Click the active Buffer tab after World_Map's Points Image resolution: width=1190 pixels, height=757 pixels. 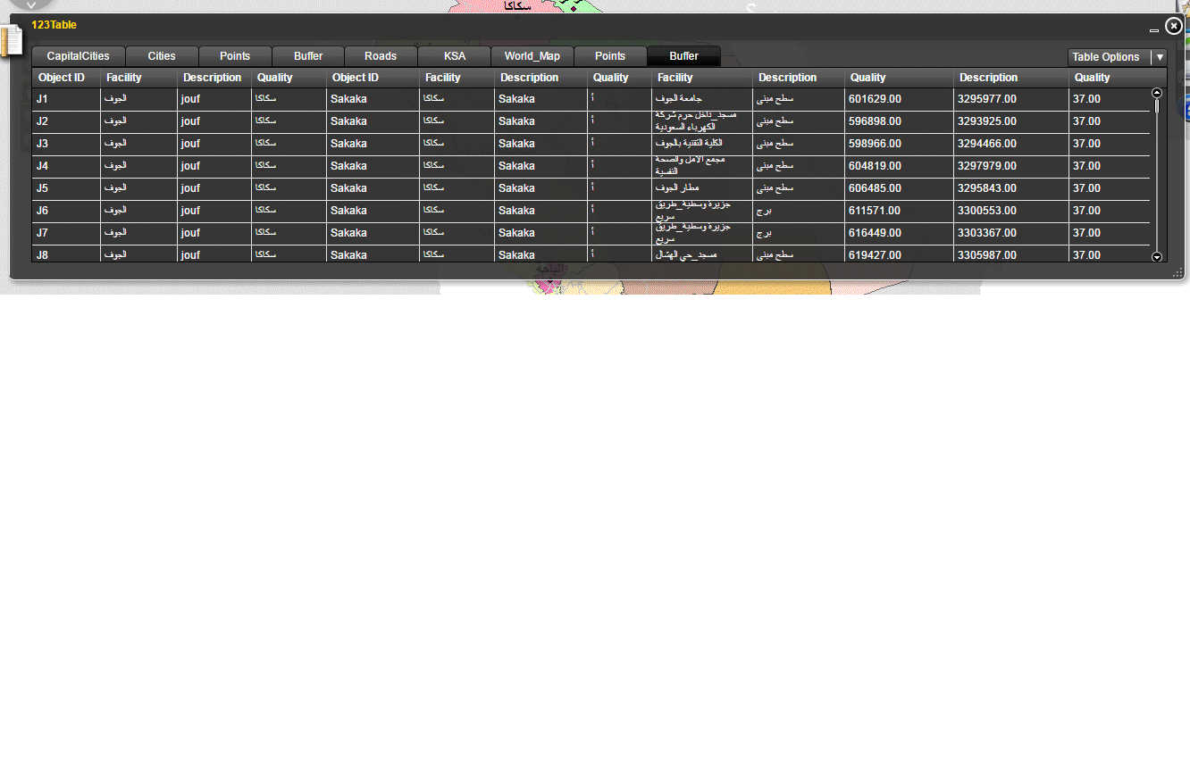coord(684,56)
